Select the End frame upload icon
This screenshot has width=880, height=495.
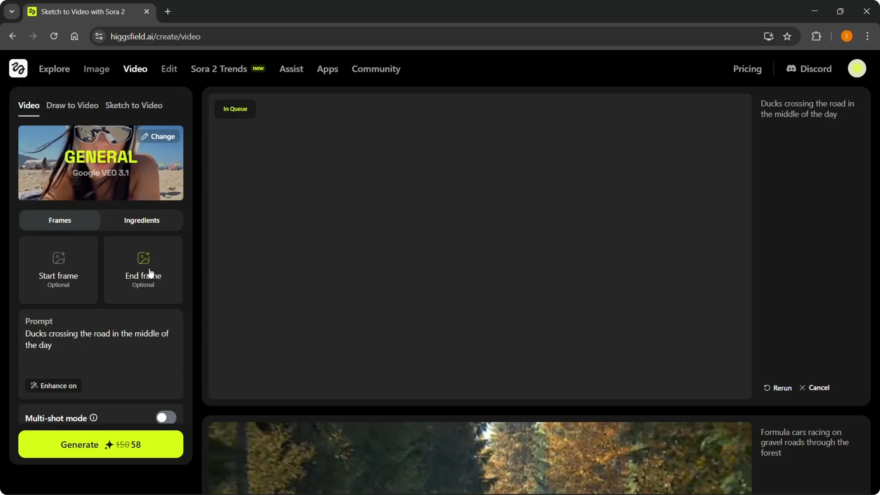pyautogui.click(x=143, y=258)
